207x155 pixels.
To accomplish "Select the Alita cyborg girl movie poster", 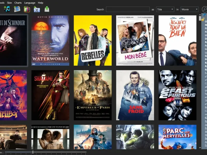I will [x=93, y=137].
